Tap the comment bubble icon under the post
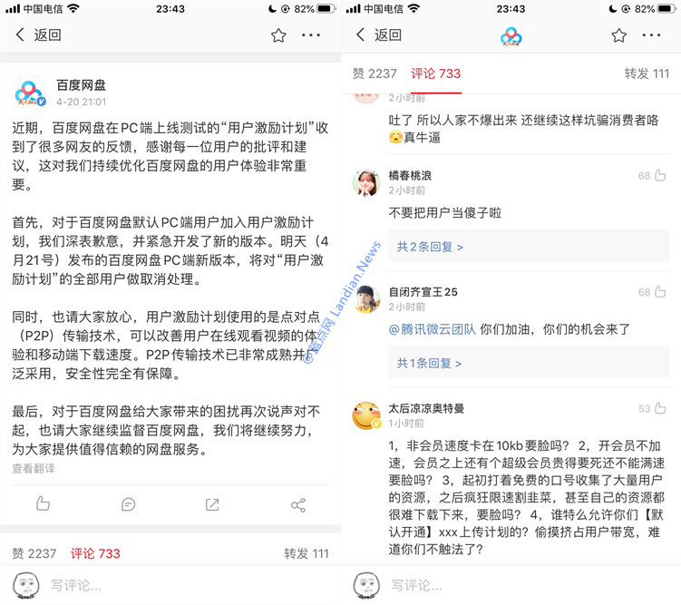Screen dimensions: 681x605 pyautogui.click(x=128, y=504)
